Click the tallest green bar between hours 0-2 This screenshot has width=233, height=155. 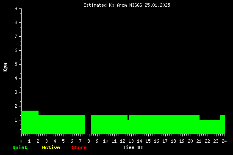click(x=30, y=122)
